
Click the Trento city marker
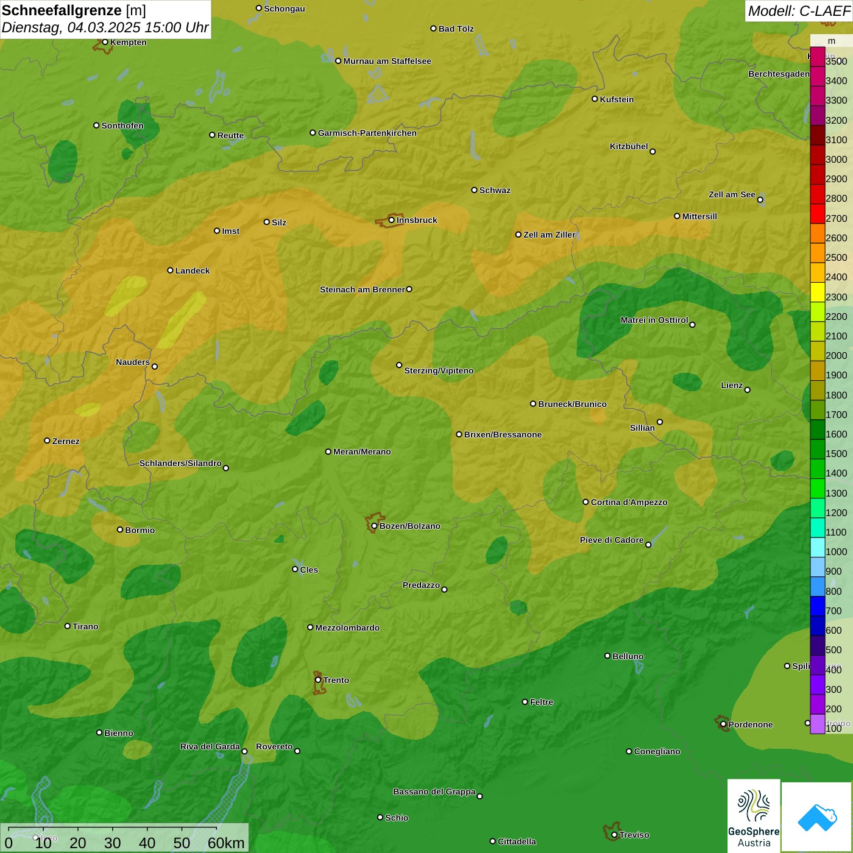click(x=318, y=680)
